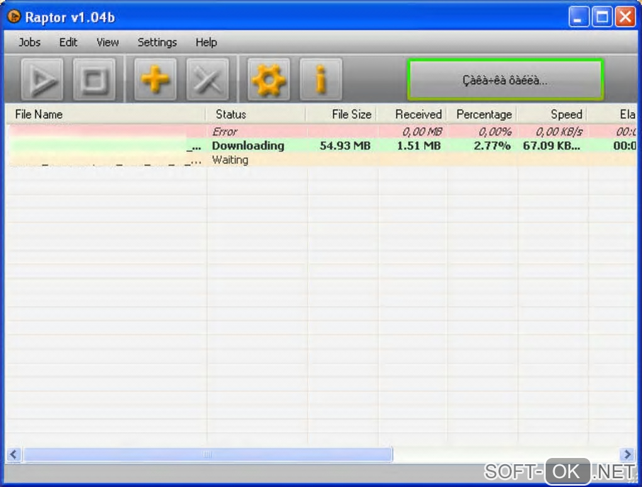Sort by Status column header
The image size is (642, 487).
[256, 115]
